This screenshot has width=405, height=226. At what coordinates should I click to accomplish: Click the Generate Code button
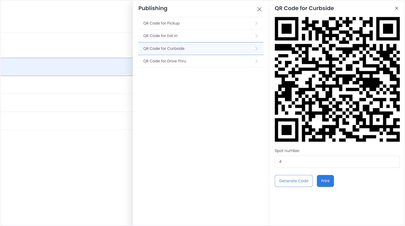[x=294, y=181]
